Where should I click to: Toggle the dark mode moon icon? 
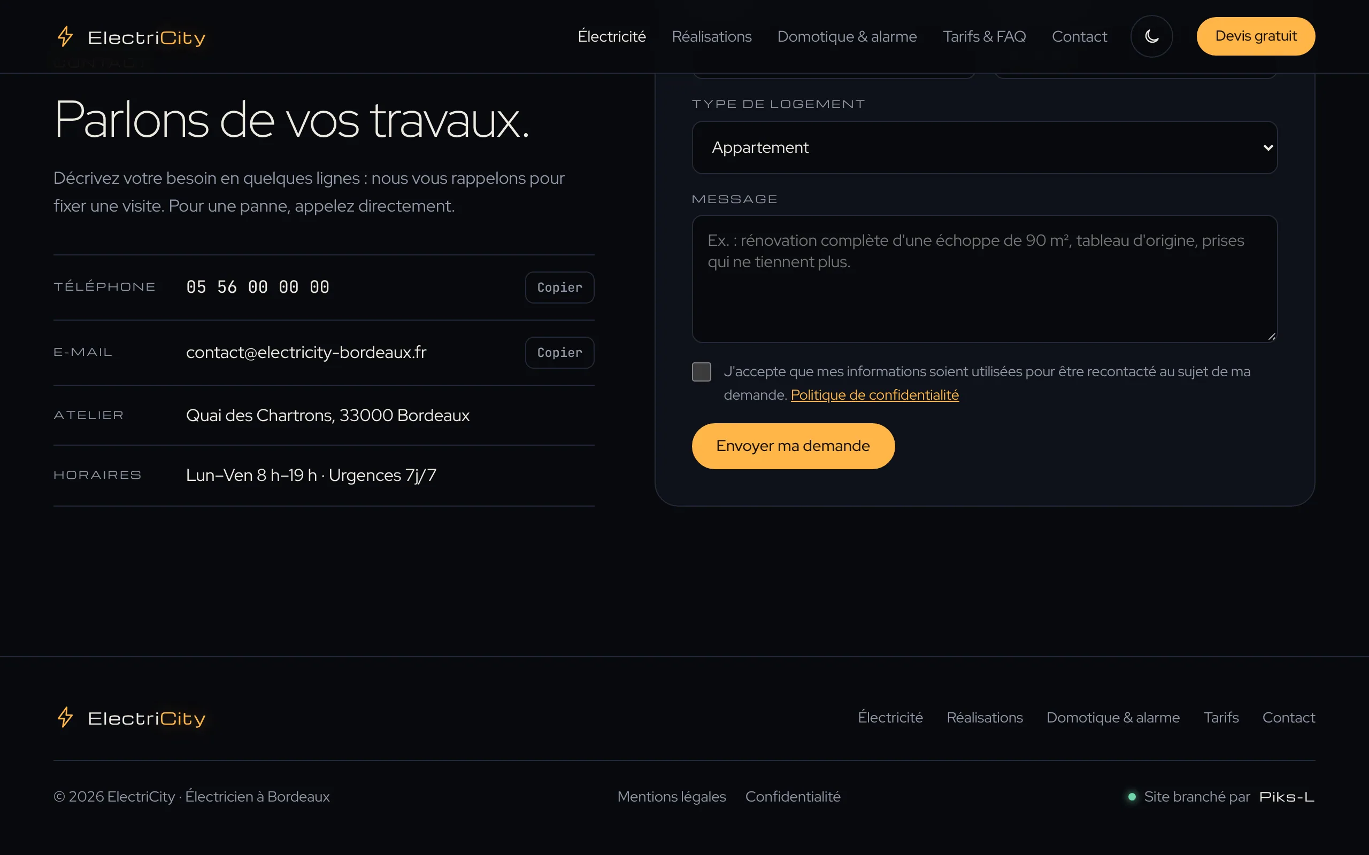[x=1151, y=36]
